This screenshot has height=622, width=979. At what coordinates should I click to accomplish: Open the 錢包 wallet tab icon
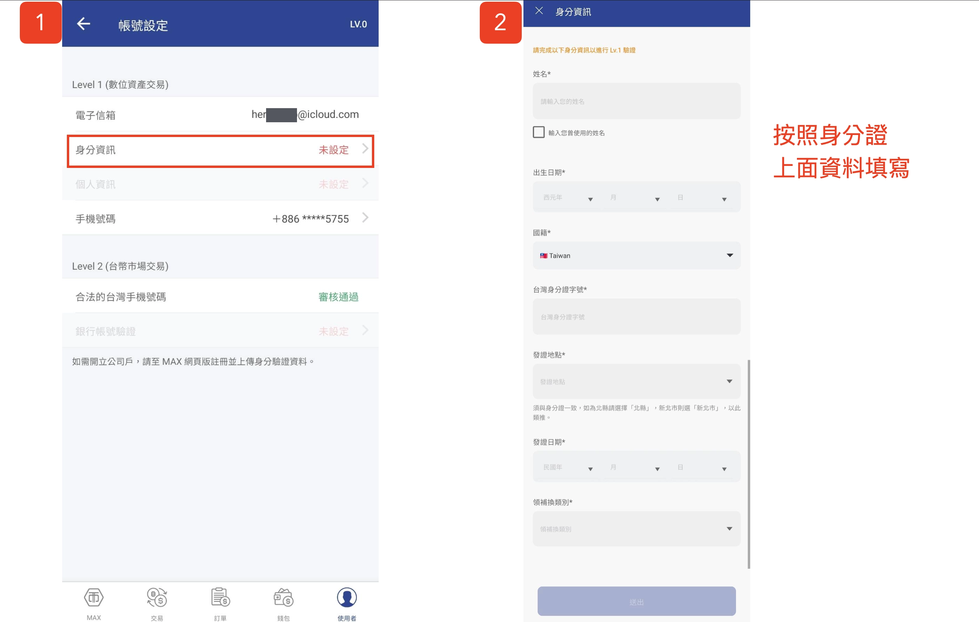(x=283, y=597)
